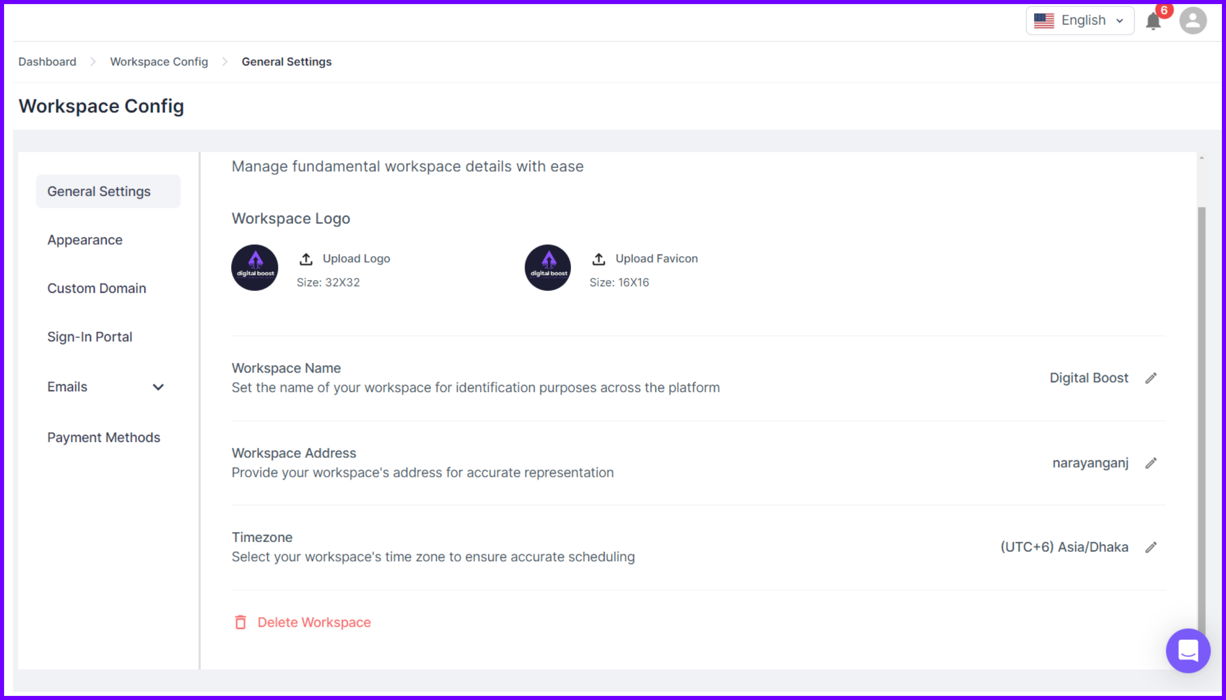Select Sign-In Portal from the sidebar
This screenshot has width=1226, height=700.
[90, 336]
